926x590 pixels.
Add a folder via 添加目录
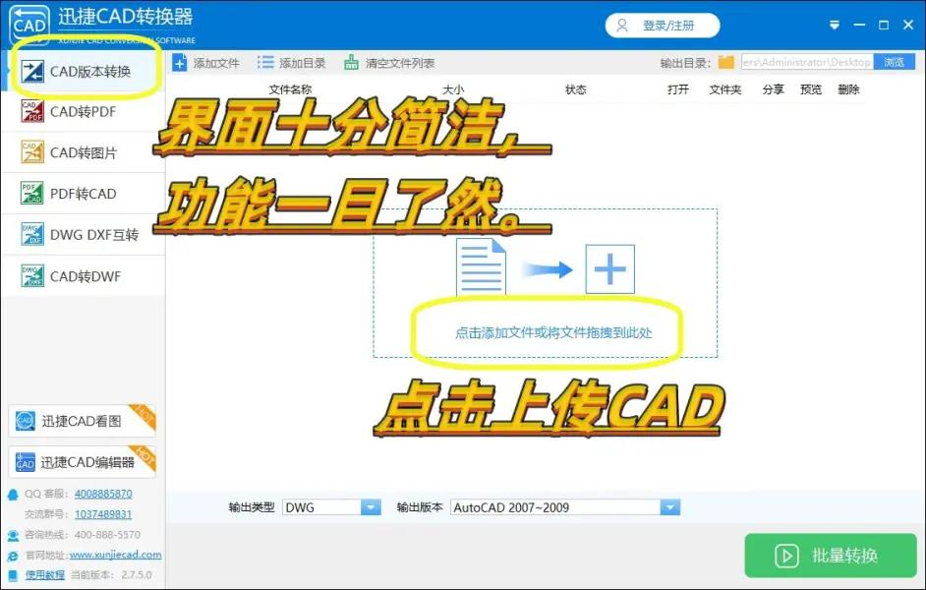point(292,63)
